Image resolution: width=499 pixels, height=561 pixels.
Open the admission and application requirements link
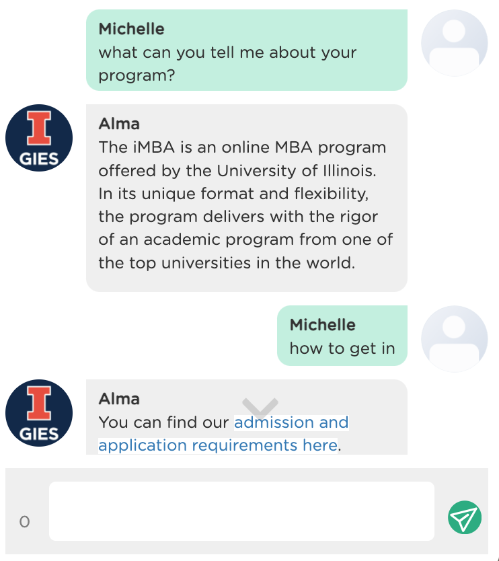click(223, 434)
